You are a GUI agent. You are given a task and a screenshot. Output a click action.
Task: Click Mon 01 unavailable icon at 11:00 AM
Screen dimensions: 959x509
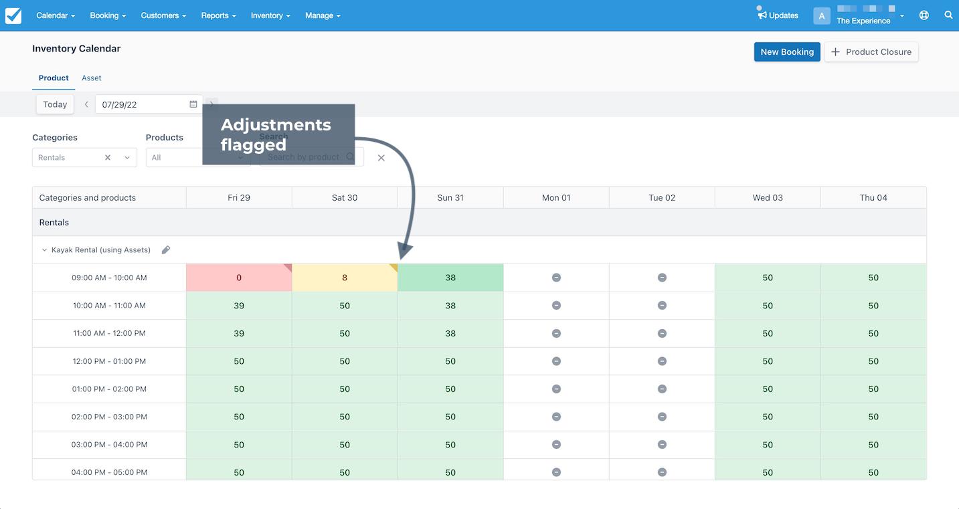click(x=556, y=333)
